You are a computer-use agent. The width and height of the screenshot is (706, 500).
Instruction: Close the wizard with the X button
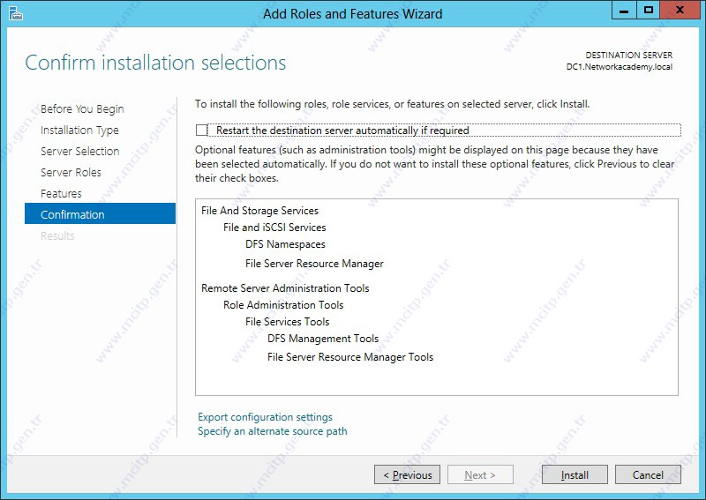(x=680, y=11)
